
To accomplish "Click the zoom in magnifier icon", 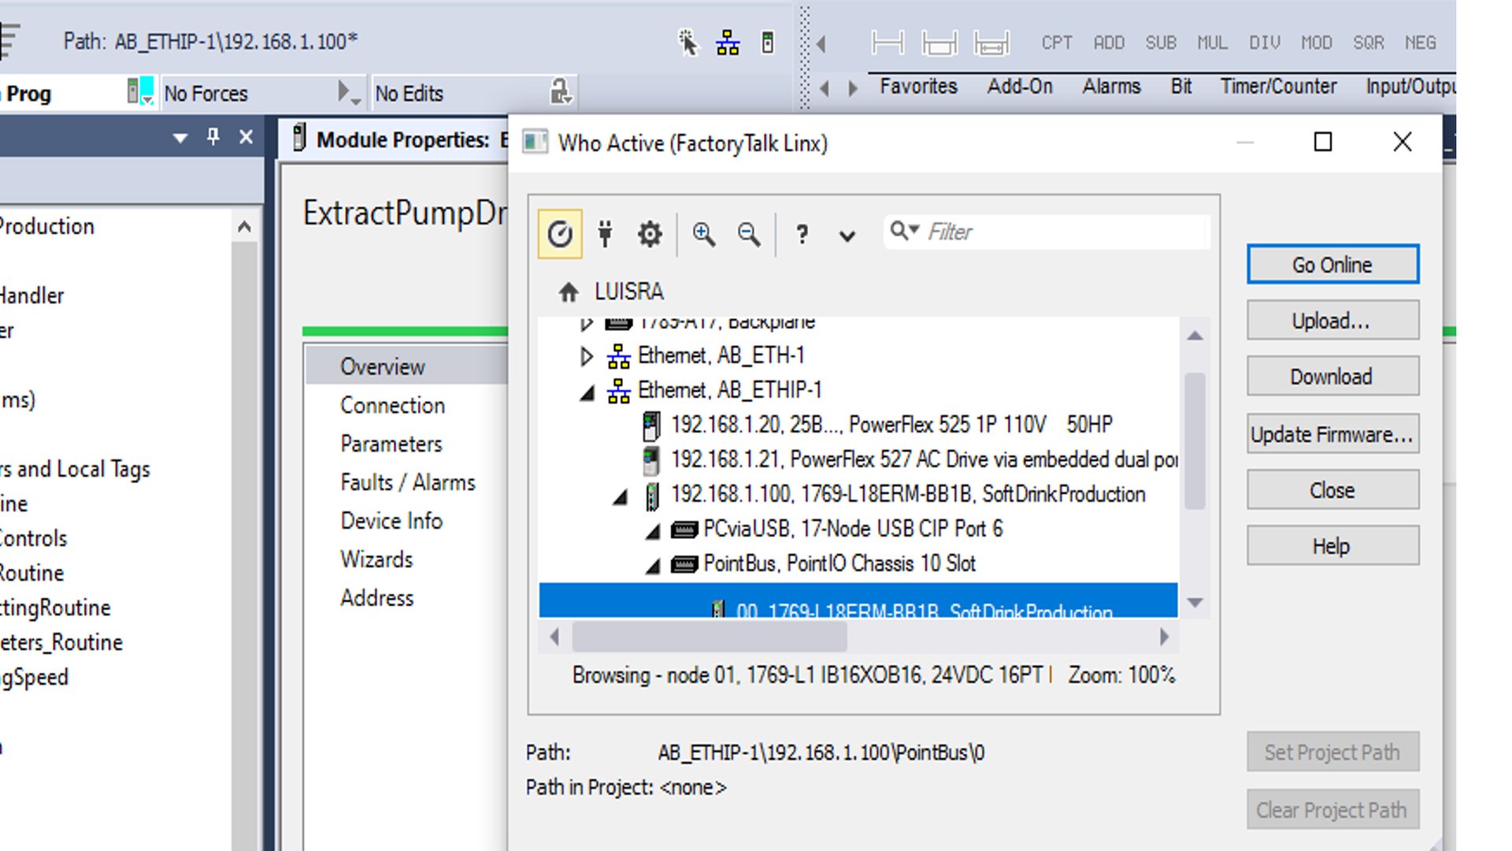I will tap(703, 234).
